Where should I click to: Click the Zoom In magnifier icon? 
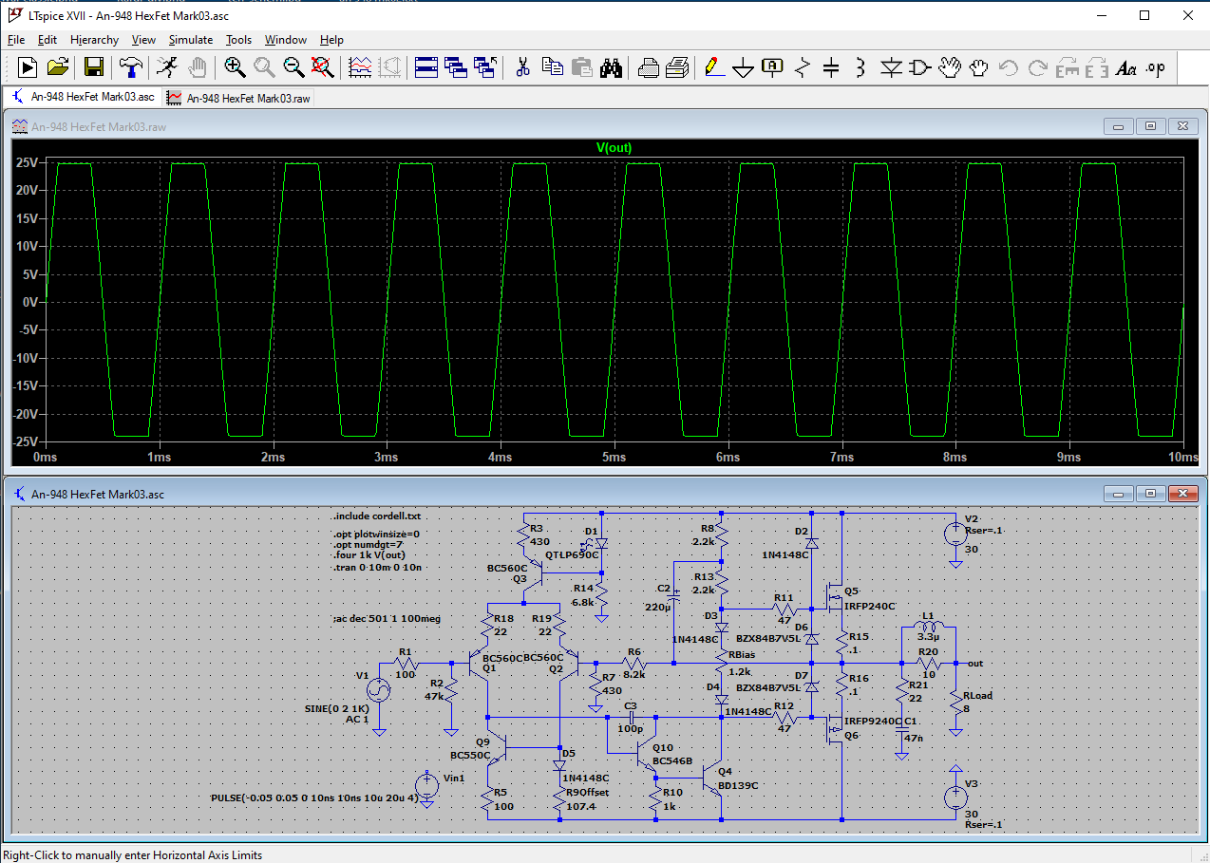(x=235, y=67)
